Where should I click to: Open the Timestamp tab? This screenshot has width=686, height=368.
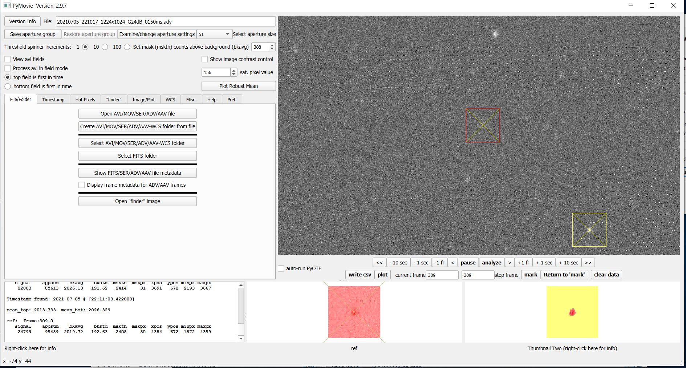[x=53, y=100]
